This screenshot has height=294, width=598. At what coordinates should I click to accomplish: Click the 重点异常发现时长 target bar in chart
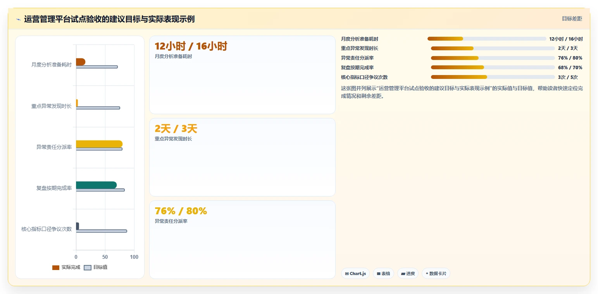coord(98,108)
